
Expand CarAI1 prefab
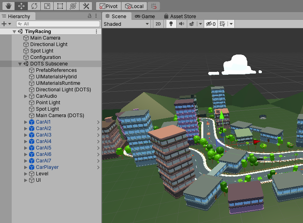click(25, 122)
